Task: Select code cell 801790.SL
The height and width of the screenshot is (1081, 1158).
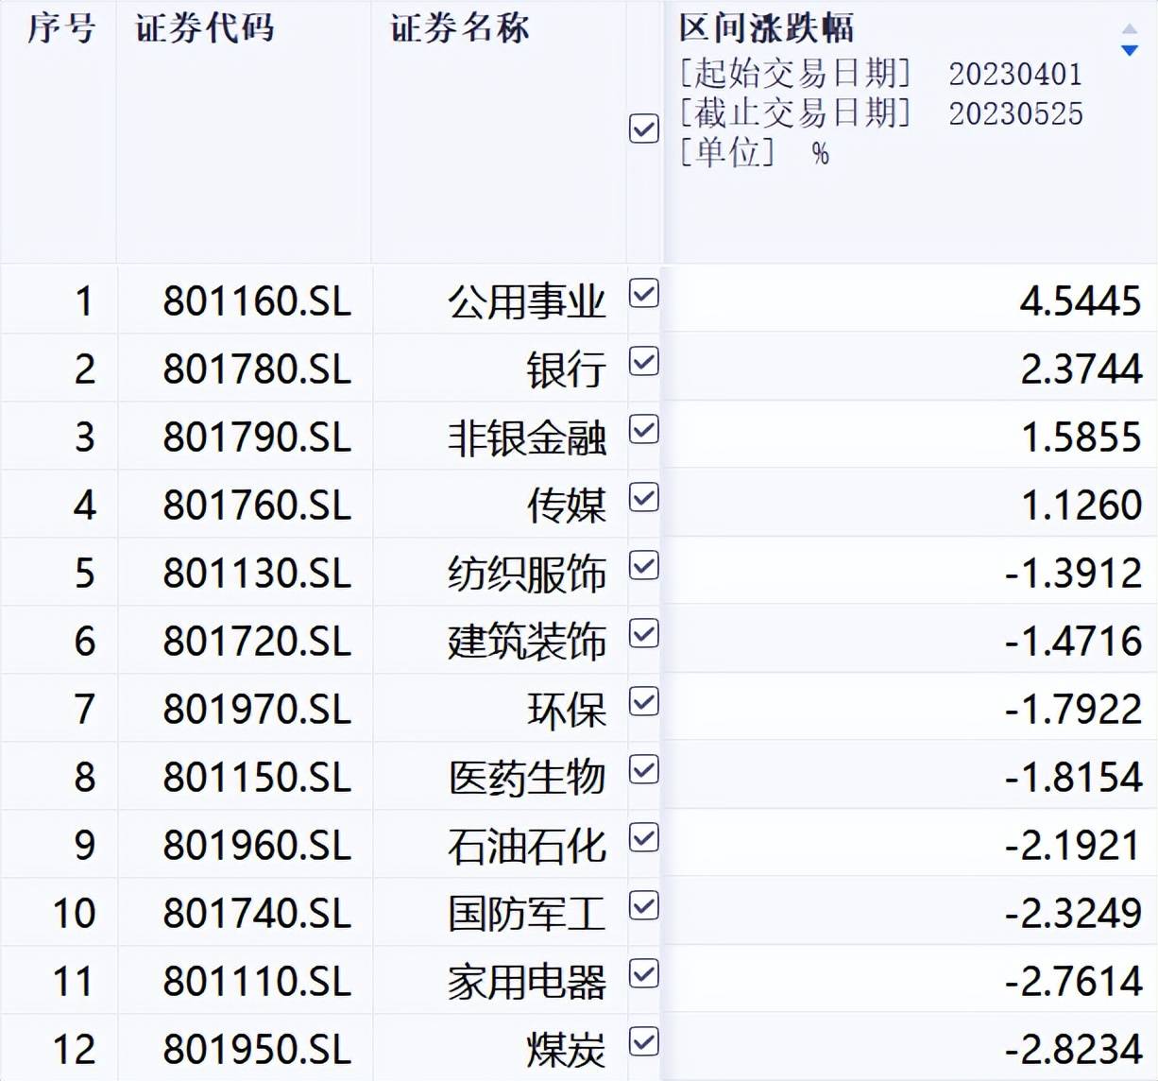Action: coord(257,438)
